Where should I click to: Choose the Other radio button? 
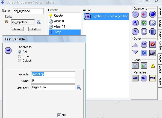point(20,56)
